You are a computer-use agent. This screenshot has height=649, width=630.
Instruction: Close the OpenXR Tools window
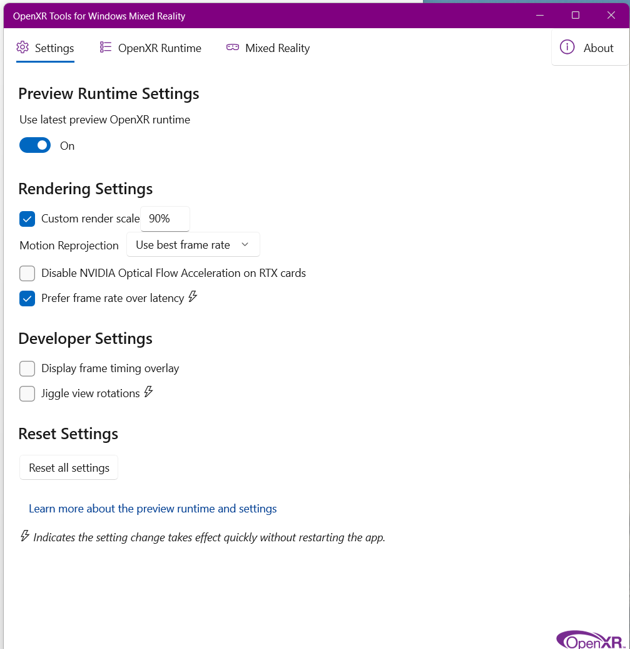611,16
